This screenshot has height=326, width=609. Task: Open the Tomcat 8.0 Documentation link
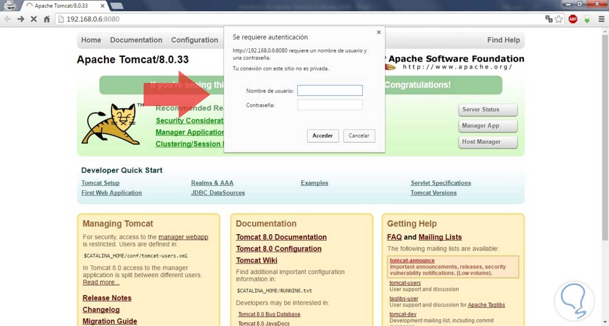281,237
